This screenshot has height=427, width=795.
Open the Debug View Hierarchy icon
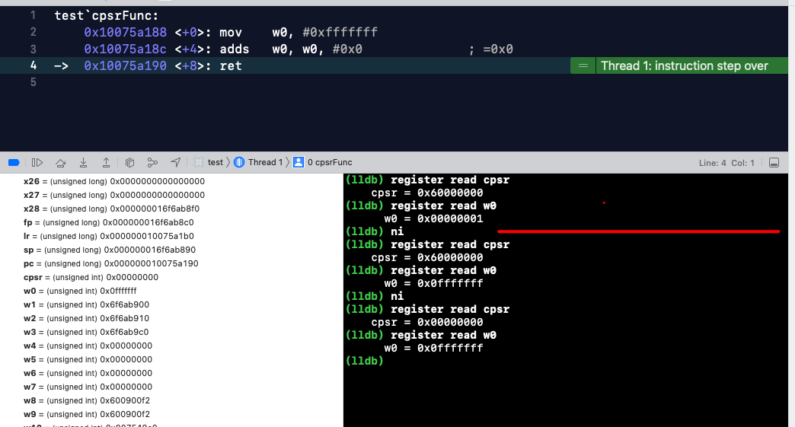coord(129,162)
